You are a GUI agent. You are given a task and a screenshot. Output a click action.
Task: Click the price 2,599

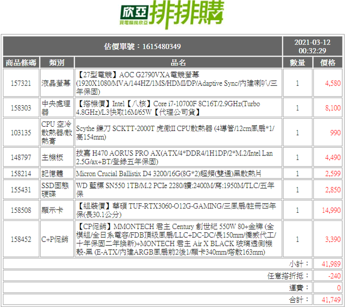click(x=333, y=174)
